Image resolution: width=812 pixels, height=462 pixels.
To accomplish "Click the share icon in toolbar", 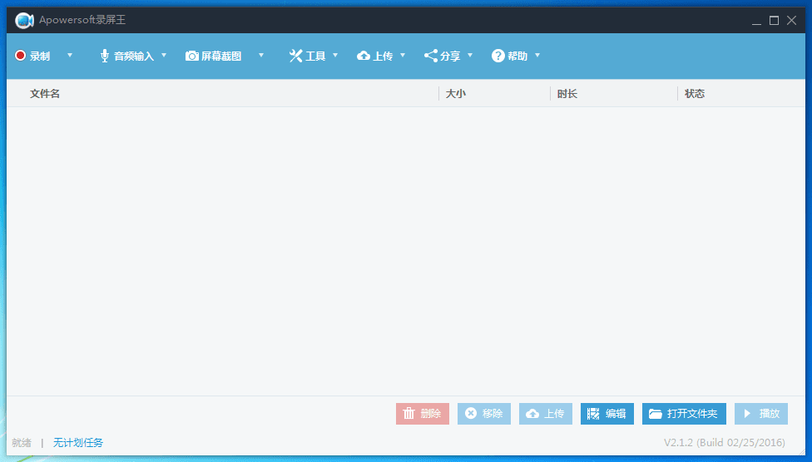I will pyautogui.click(x=431, y=56).
